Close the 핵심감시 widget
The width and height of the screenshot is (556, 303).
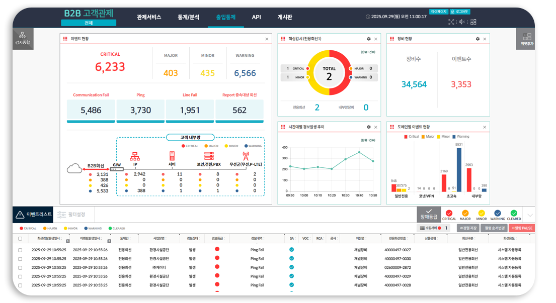click(x=376, y=39)
